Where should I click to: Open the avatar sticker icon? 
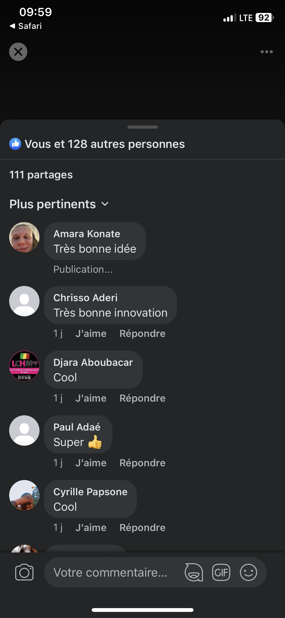click(194, 572)
